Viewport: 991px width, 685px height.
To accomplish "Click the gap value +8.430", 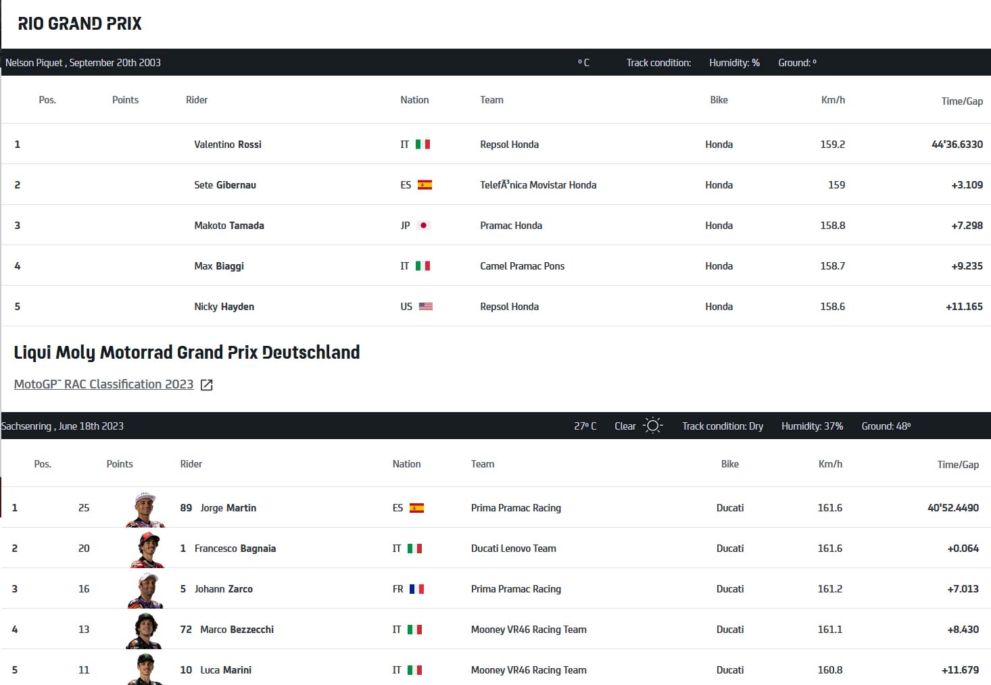I will [x=963, y=630].
